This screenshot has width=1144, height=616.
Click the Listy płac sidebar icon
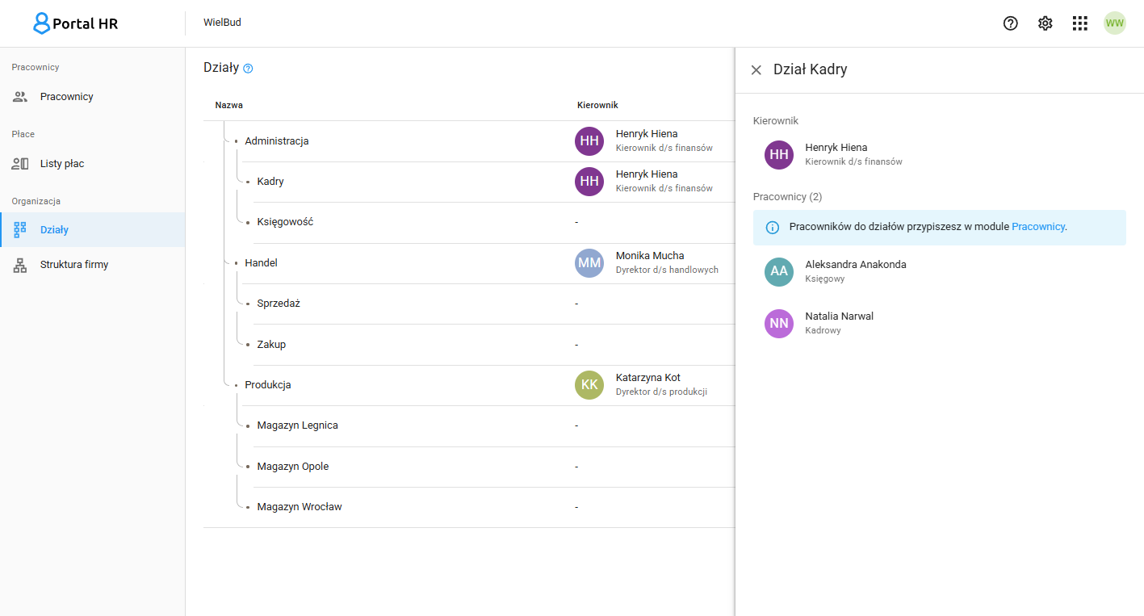point(20,164)
